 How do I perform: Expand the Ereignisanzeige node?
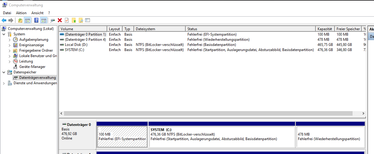pos(9,45)
